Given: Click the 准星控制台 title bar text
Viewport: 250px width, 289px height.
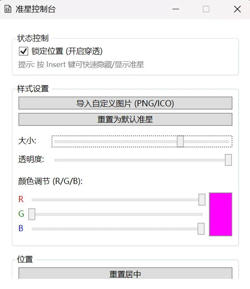Looking at the screenshot, I should 36,9.
